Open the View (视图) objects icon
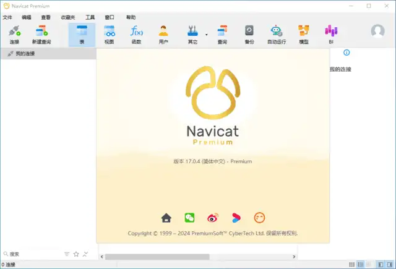 pos(109,35)
